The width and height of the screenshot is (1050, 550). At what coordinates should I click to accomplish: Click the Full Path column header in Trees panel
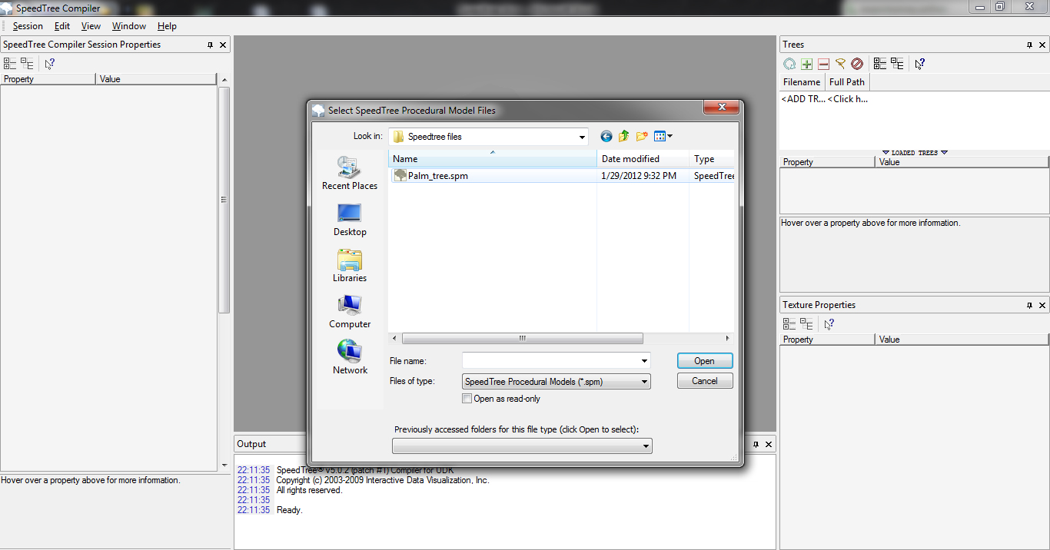pos(847,82)
